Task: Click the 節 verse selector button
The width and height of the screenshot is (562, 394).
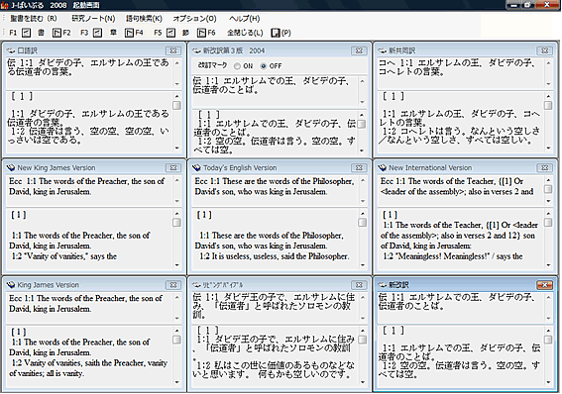Action: click(185, 33)
